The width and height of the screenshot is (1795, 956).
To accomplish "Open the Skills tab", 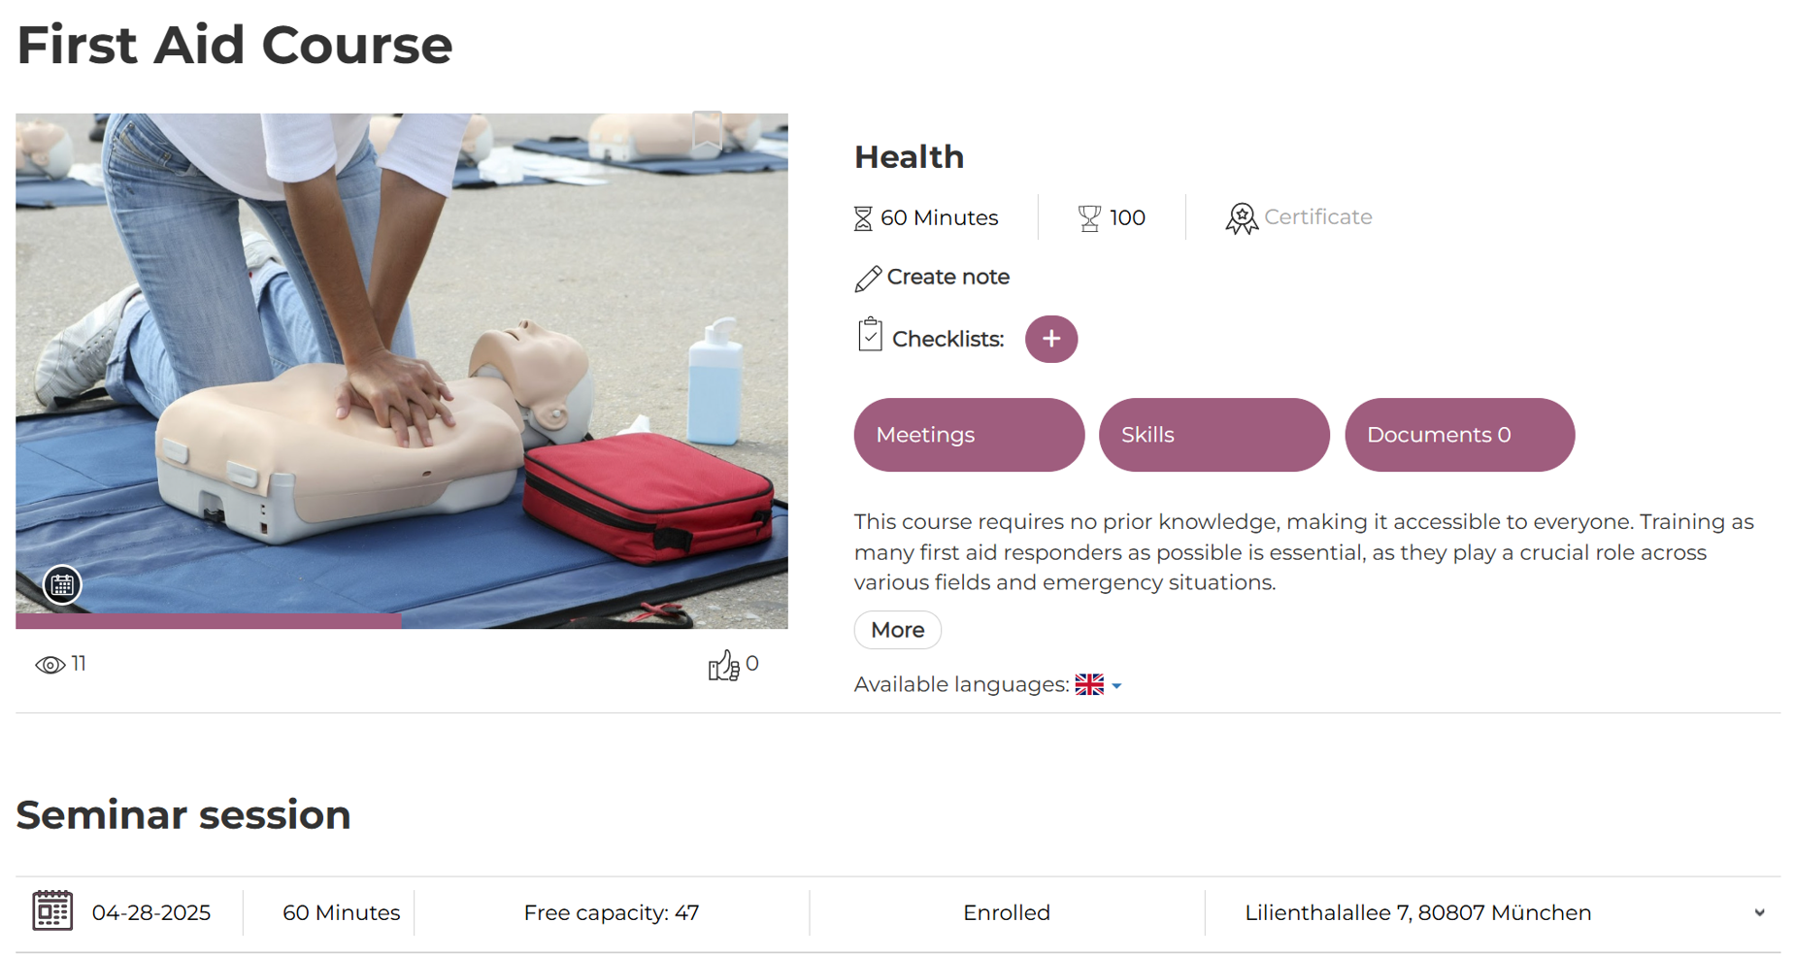I will click(x=1213, y=435).
